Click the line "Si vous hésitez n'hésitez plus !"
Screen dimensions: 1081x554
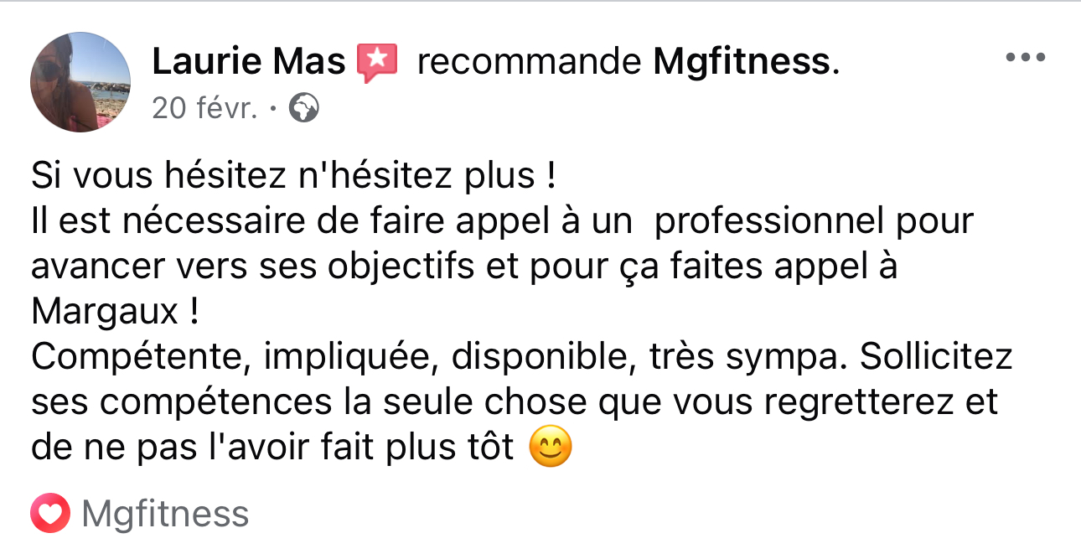(293, 176)
